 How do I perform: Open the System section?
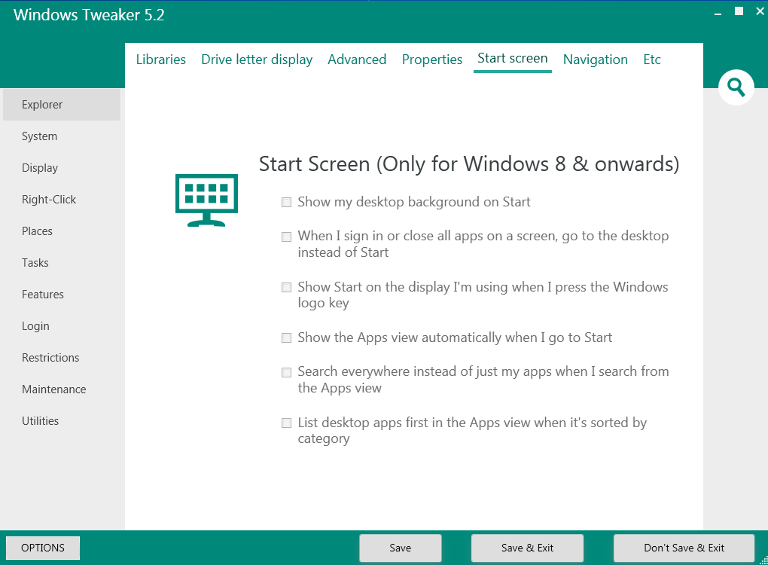pyautogui.click(x=62, y=136)
